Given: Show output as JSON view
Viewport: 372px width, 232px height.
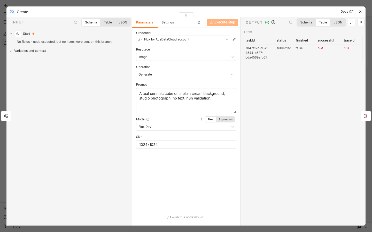Looking at the screenshot, I should click(x=338, y=22).
